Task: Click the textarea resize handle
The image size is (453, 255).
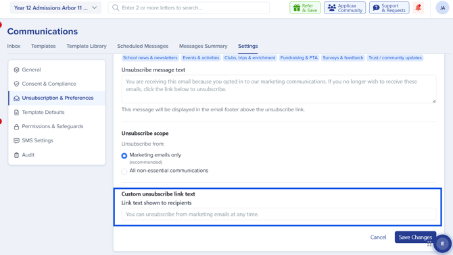Action: click(x=434, y=101)
